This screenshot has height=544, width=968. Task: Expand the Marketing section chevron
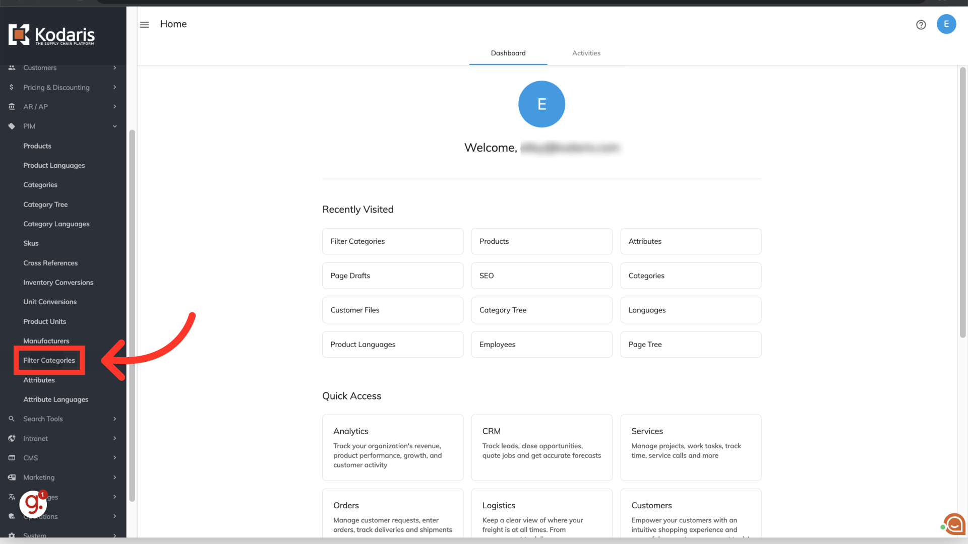coord(115,477)
